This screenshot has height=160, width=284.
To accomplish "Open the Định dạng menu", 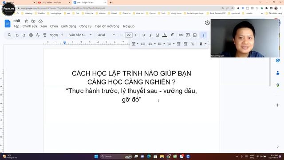I will pyautogui.click(x=68, y=26).
